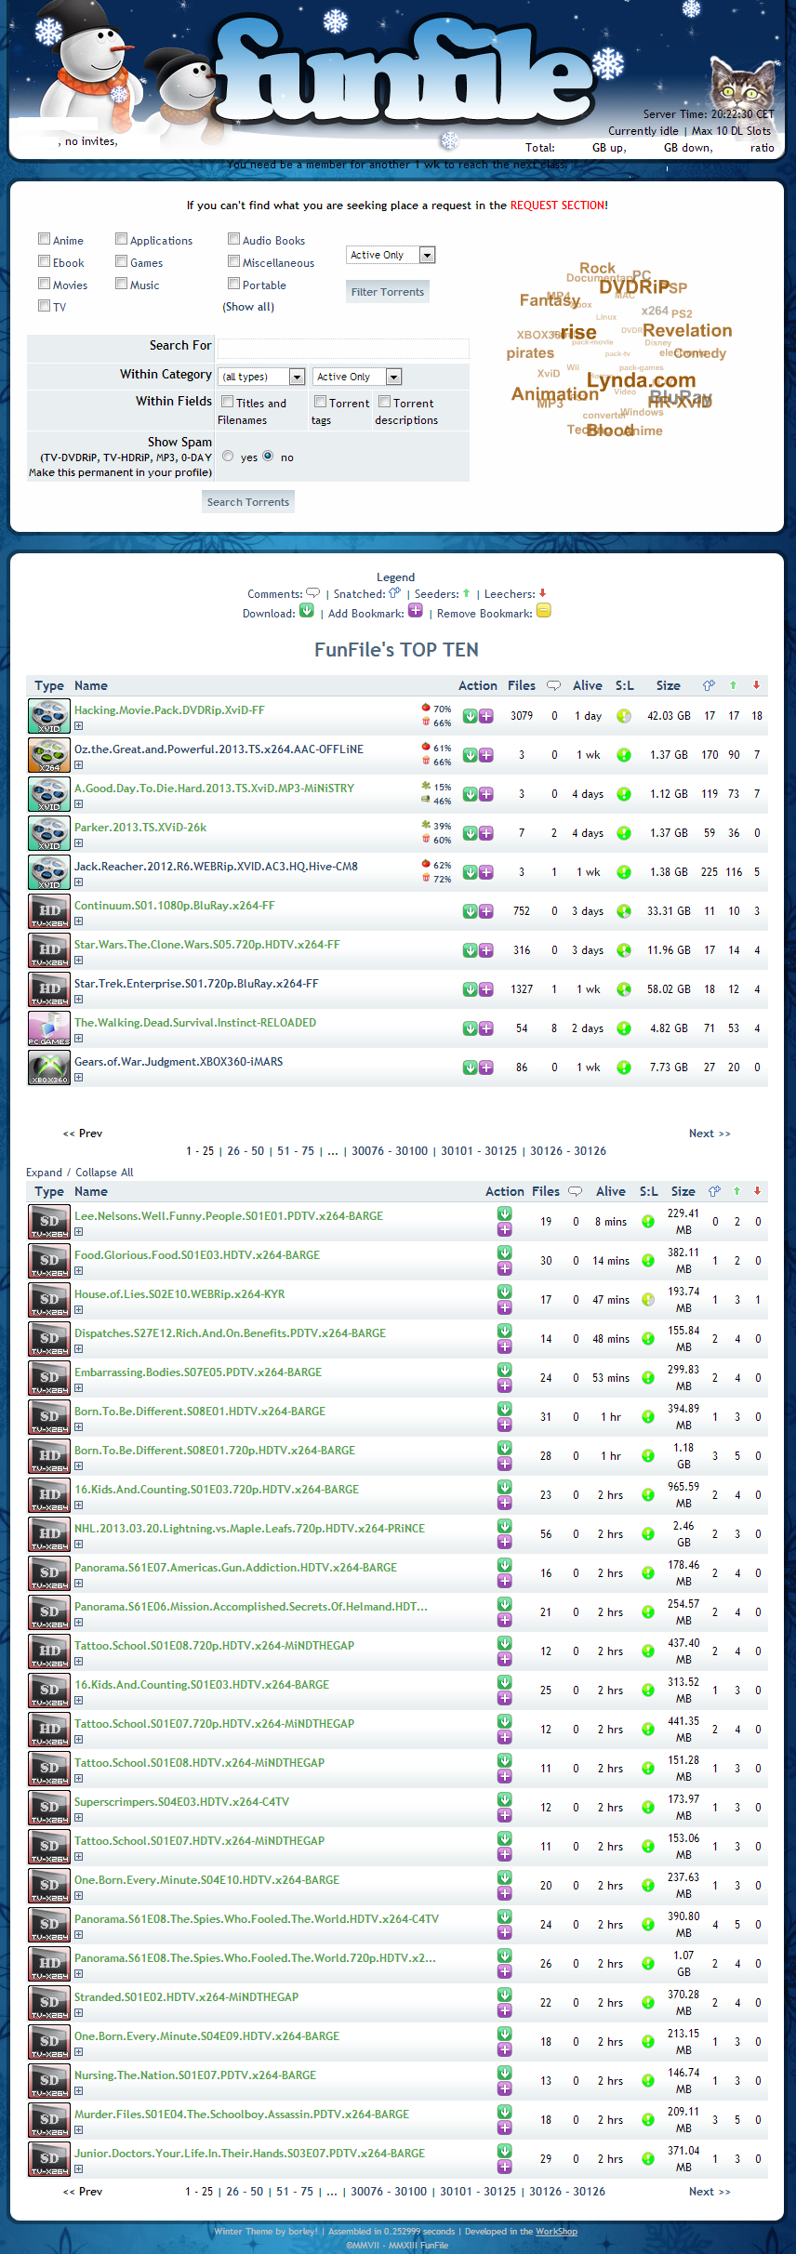Download Lee.Nelsons.Well.Funny.People torrent

click(505, 1213)
